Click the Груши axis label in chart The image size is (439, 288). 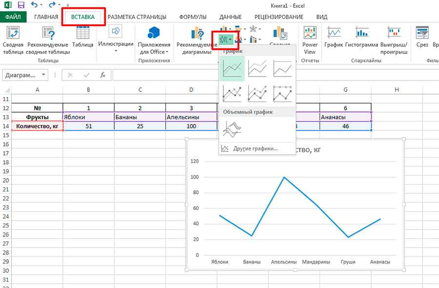(348, 262)
